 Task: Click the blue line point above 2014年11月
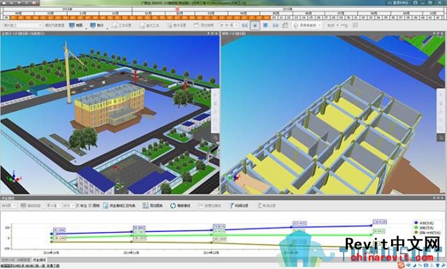click(132, 232)
